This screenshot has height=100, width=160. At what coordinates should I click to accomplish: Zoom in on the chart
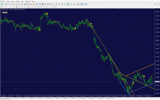click(x=62, y=4)
